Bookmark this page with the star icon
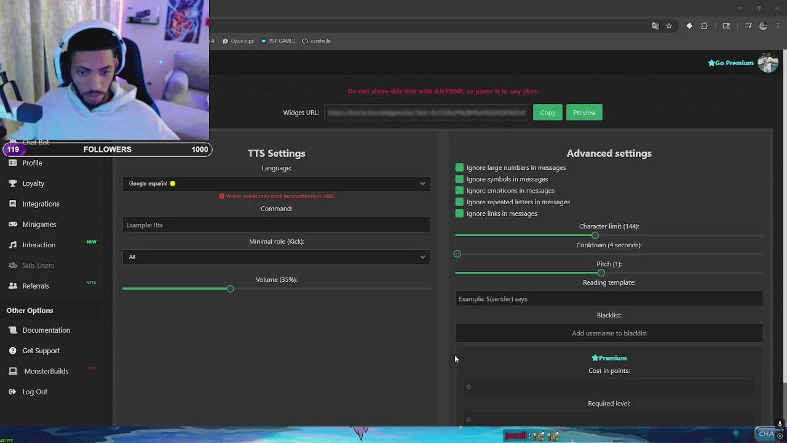This screenshot has width=787, height=443. click(669, 26)
